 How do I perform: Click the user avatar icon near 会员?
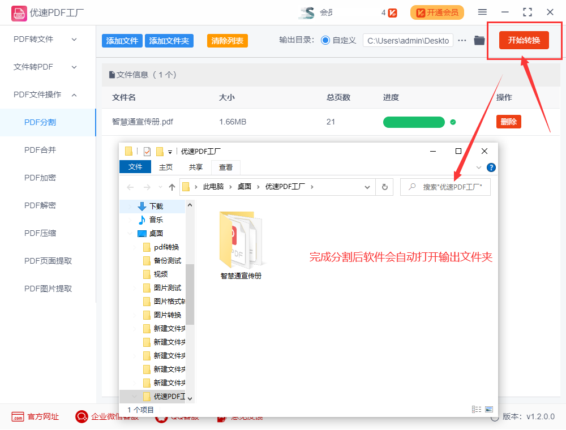coord(307,13)
